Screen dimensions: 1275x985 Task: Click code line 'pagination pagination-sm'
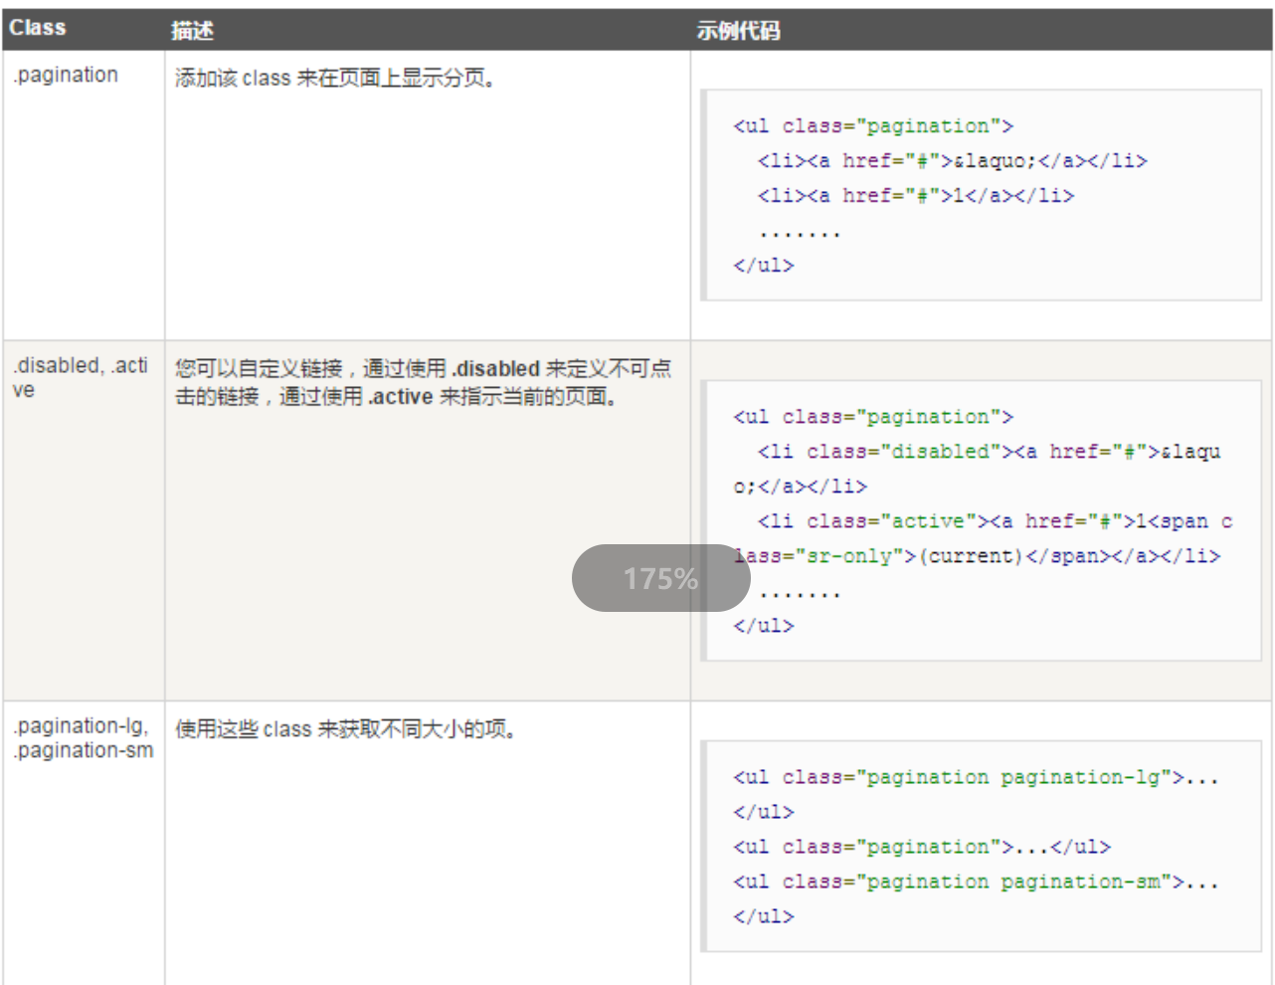(x=976, y=882)
